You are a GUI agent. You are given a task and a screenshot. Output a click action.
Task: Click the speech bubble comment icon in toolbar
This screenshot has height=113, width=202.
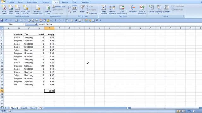(83, 20)
